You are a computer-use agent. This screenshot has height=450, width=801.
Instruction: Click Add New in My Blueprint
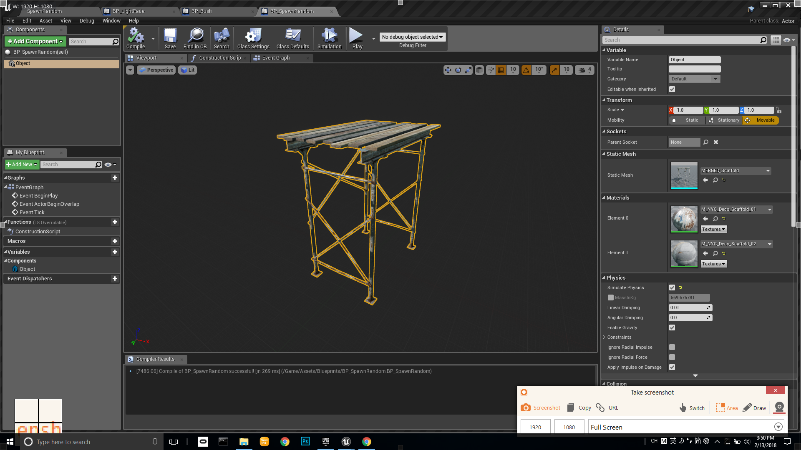pos(22,165)
